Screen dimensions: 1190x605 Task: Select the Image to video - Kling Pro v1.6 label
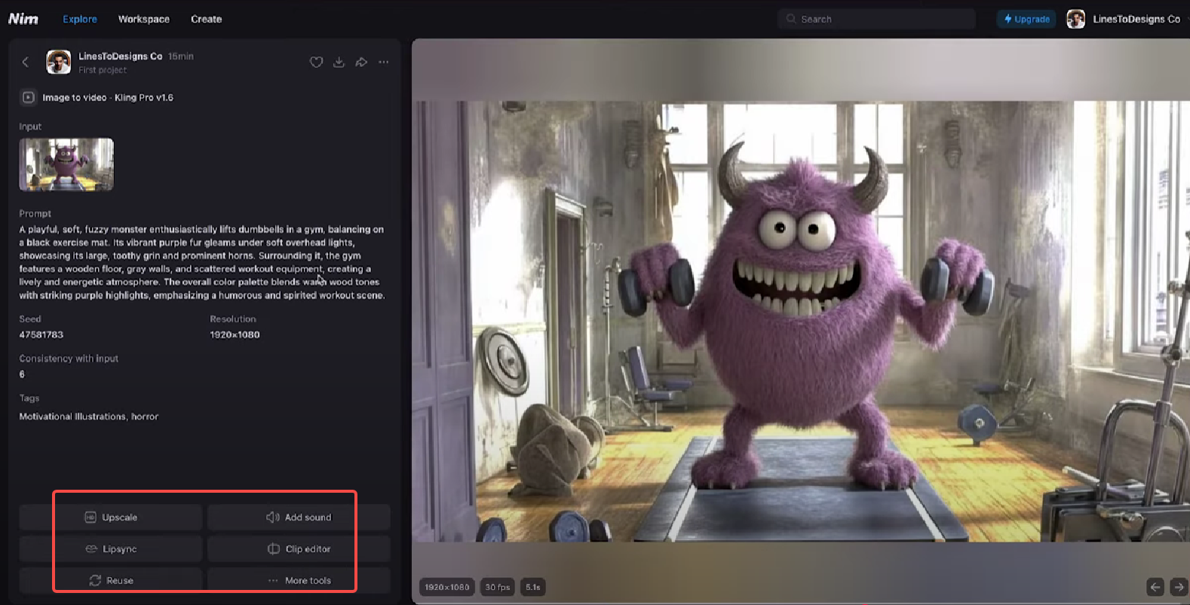108,97
